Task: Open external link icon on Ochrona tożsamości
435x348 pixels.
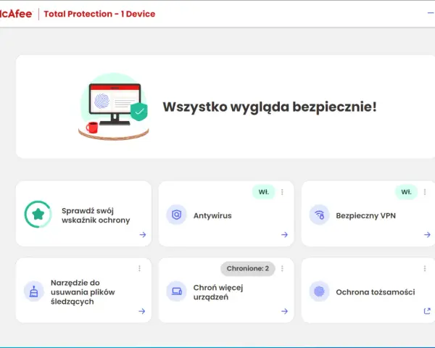Action: [427, 311]
